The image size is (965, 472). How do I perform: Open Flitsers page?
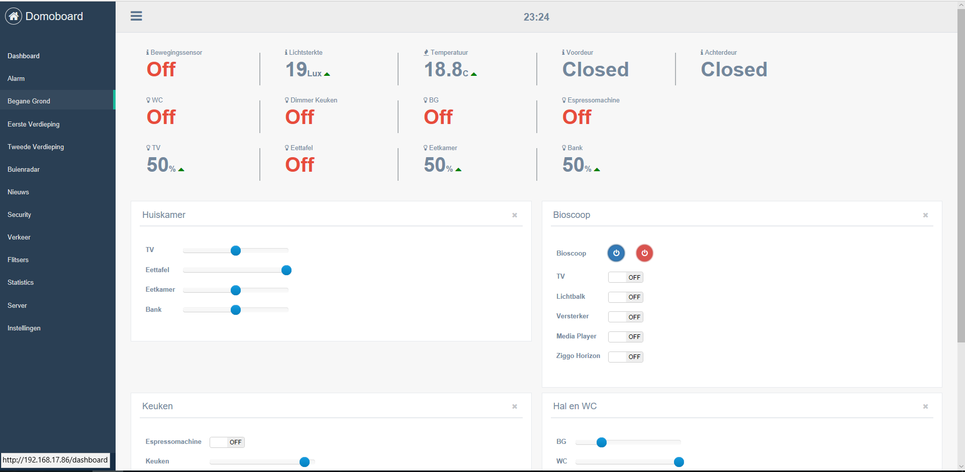tap(58, 260)
